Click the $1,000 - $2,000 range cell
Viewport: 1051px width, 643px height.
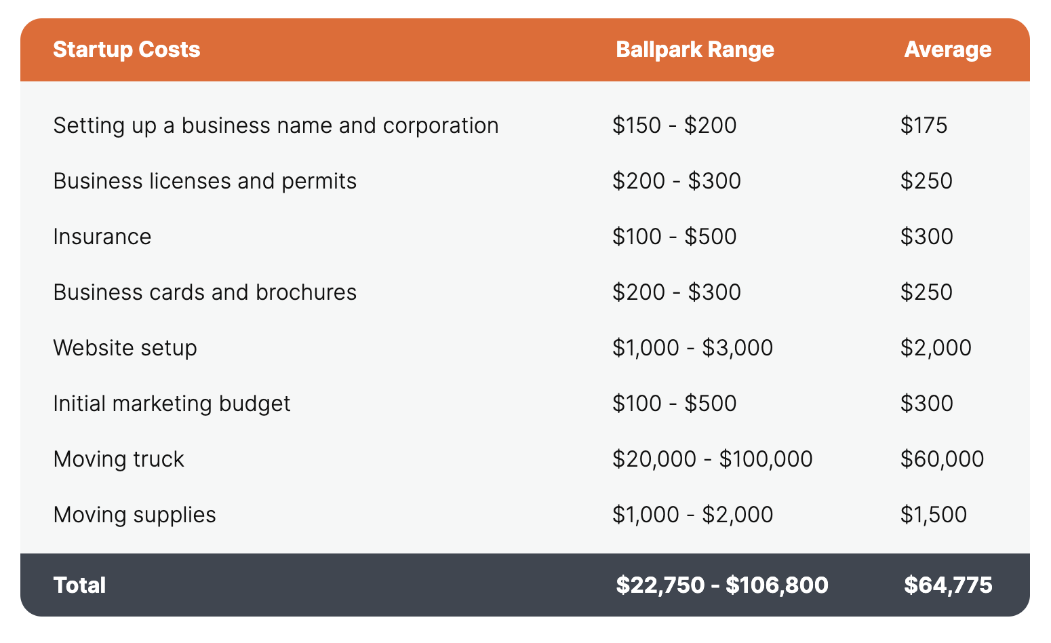(692, 515)
